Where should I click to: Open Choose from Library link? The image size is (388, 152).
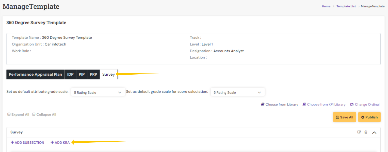(282, 104)
